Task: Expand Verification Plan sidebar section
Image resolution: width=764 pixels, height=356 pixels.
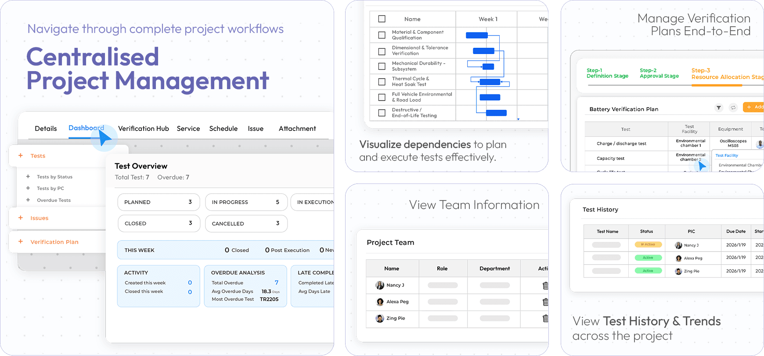Action: click(21, 241)
